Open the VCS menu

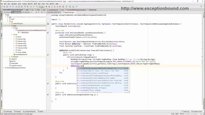click(x=47, y=4)
